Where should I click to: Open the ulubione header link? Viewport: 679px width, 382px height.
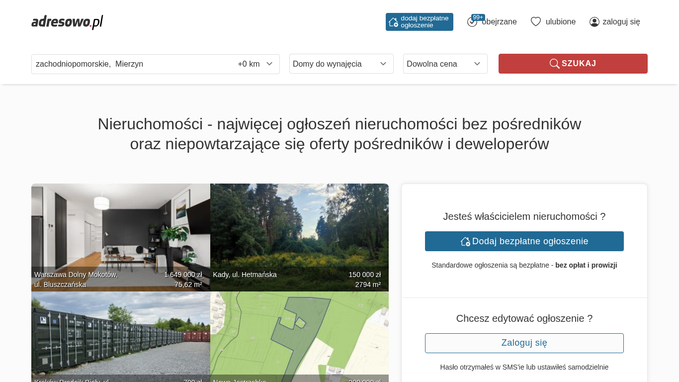560,22
